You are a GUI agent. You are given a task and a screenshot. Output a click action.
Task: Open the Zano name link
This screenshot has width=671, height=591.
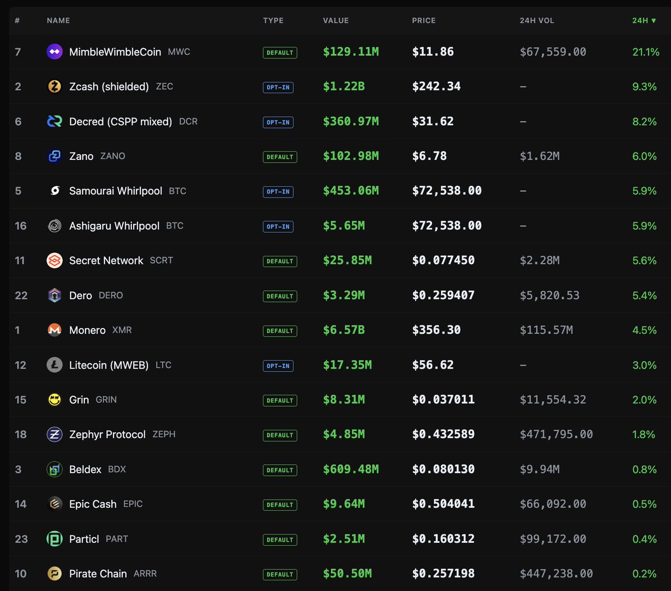81,156
